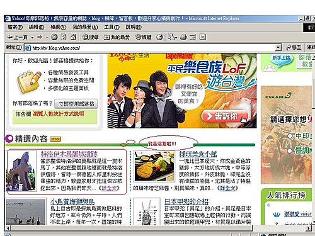Stop page loading with Stop icon
This screenshot has height=236, width=315.
[x=54, y=37]
